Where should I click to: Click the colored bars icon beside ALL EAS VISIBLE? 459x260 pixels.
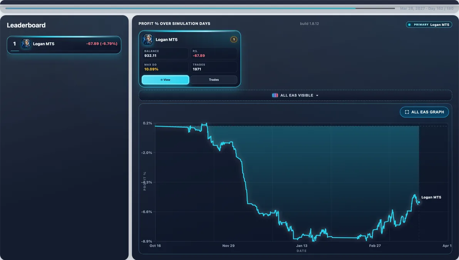coord(275,95)
